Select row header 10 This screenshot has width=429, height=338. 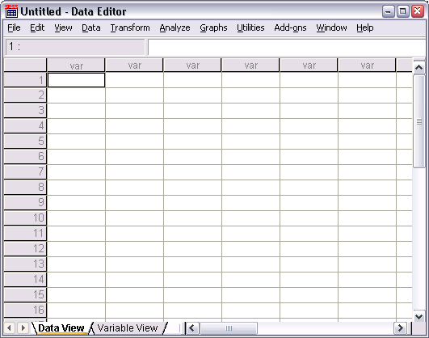[x=25, y=218]
